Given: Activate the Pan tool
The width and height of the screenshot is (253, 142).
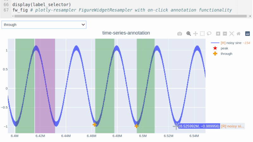Looking at the screenshot, I should tap(195, 34).
